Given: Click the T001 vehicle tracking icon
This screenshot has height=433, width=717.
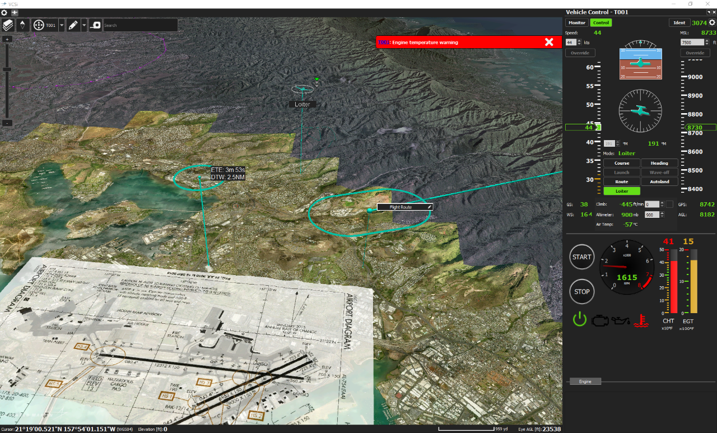Looking at the screenshot, I should (39, 25).
